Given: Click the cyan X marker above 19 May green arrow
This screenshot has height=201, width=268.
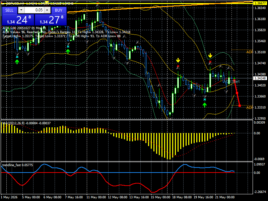Looking at the screenshot, I should (205, 99).
